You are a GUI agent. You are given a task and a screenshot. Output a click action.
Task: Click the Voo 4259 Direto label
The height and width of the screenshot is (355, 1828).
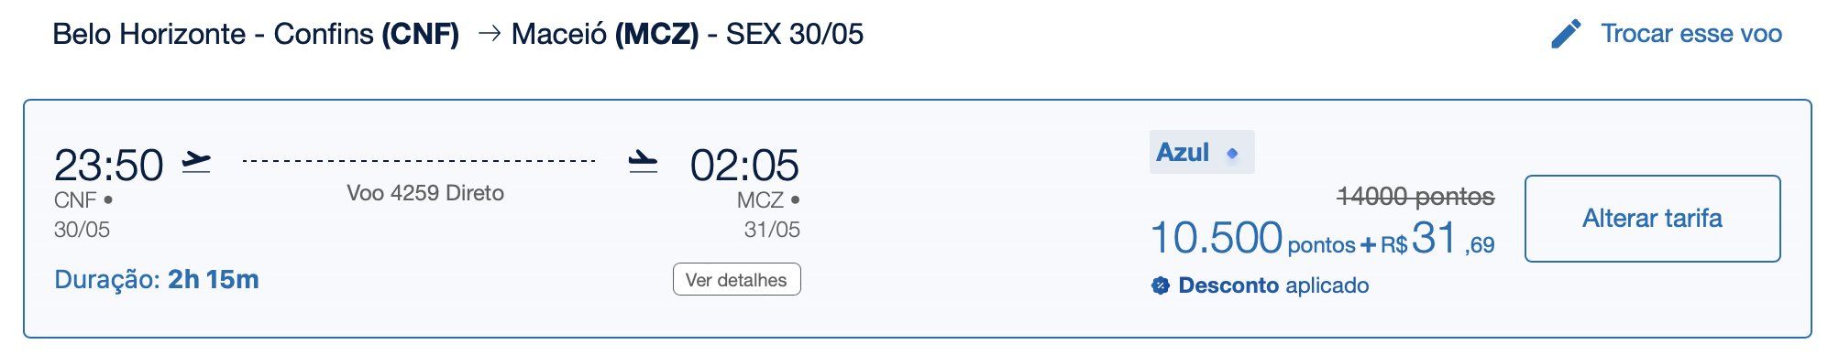[x=425, y=193]
